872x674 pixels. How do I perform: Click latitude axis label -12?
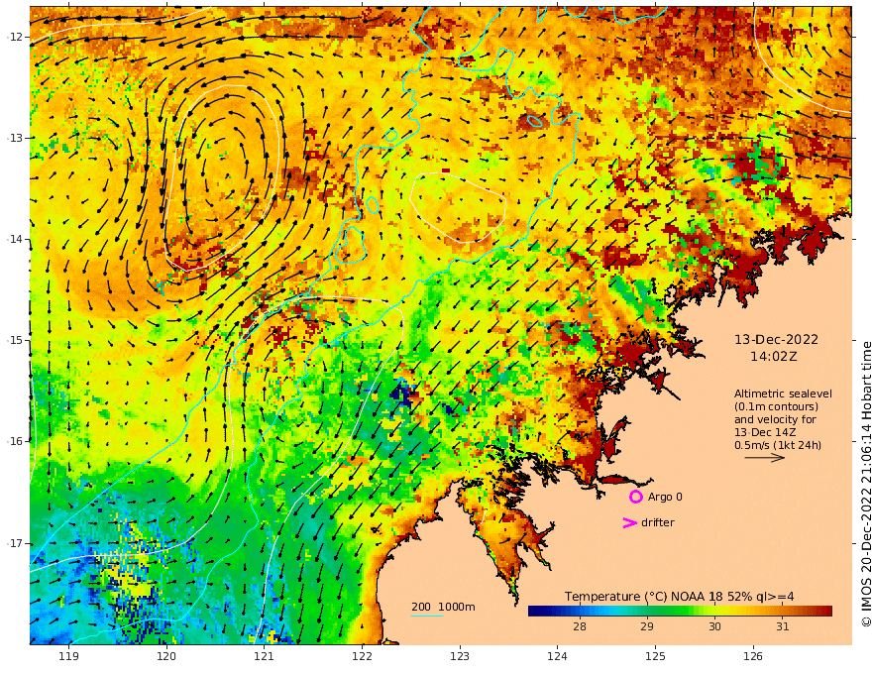15,37
